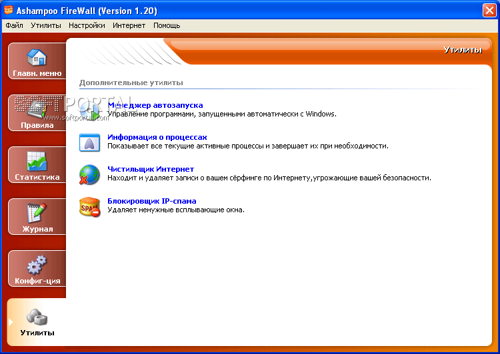The height and width of the screenshot is (354, 500).
Task: Open the Главн. меню house icon
Action: tap(37, 57)
